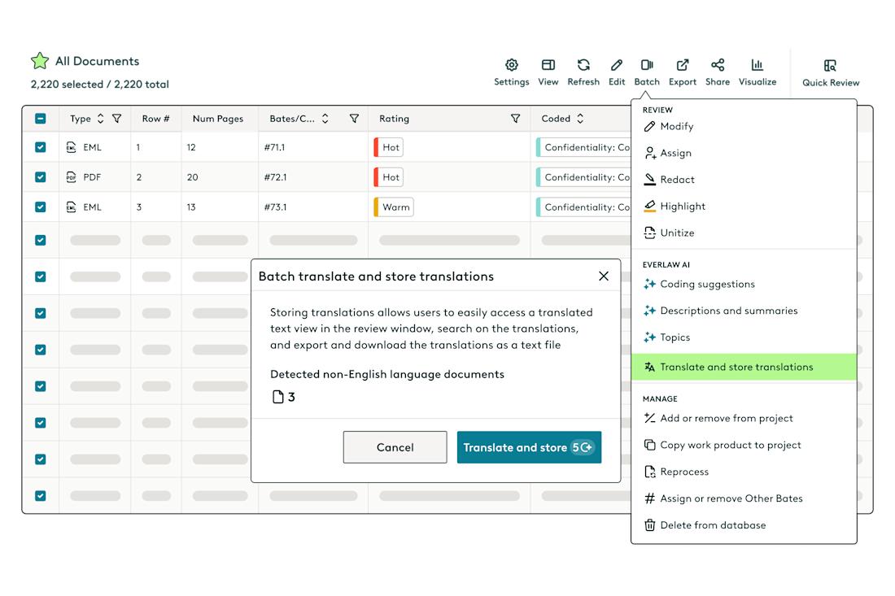This screenshot has width=895, height=596.
Task: Uncheck the row 2 PDF checkbox
Action: [x=41, y=176]
